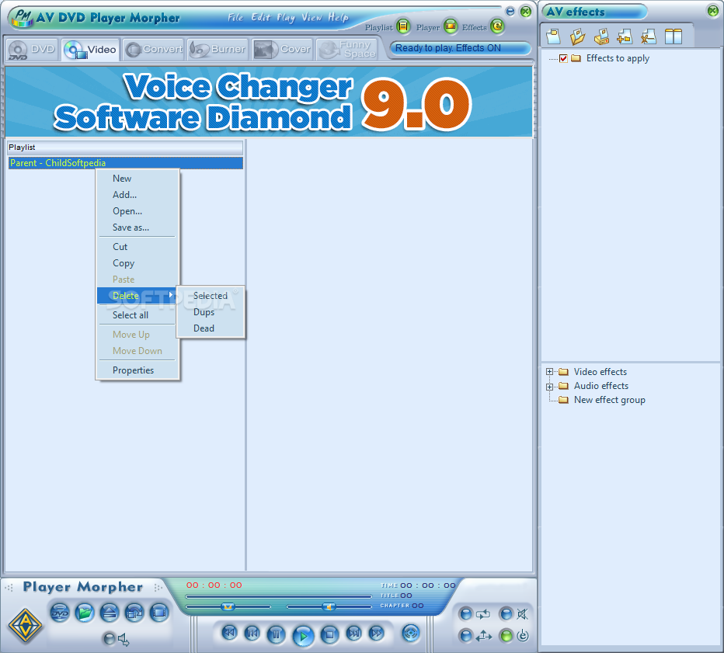Open the Play menu
Image resolution: width=724 pixels, height=653 pixels.
[x=286, y=18]
